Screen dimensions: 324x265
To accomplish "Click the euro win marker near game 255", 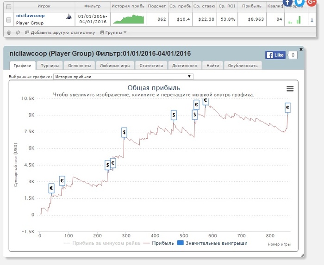I will (113, 163).
